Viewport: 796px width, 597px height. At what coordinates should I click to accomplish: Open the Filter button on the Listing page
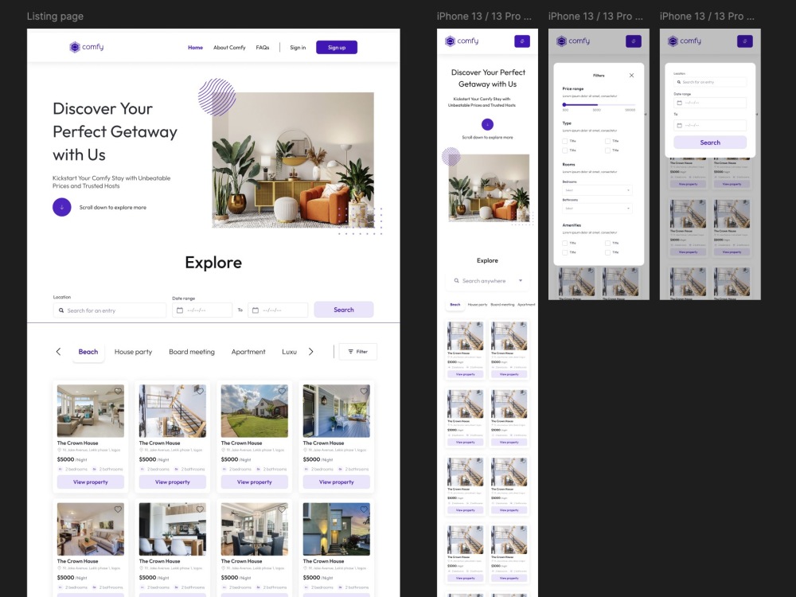pos(358,351)
